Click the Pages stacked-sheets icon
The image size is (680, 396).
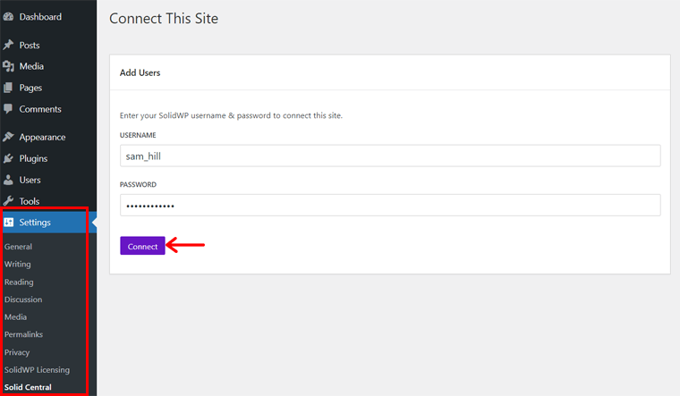point(8,88)
